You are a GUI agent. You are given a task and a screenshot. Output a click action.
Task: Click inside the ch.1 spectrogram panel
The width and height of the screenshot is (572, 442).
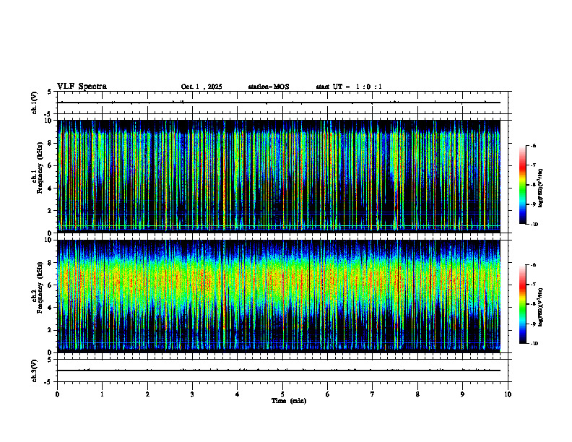pos(279,176)
